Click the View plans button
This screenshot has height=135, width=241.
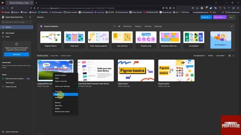[x=17, y=54]
